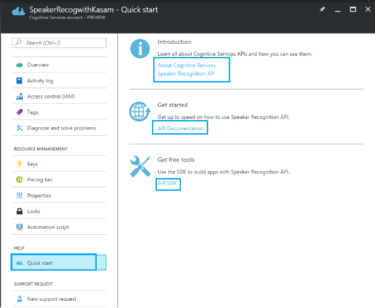The image size is (375, 308).
Task: Open Automation script in sidebar
Action: click(47, 227)
